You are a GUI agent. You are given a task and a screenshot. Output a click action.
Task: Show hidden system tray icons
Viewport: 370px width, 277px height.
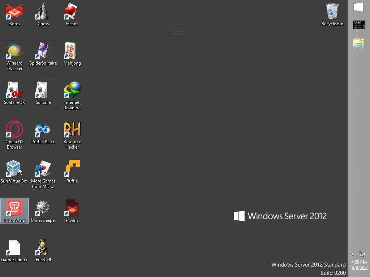pos(352,254)
